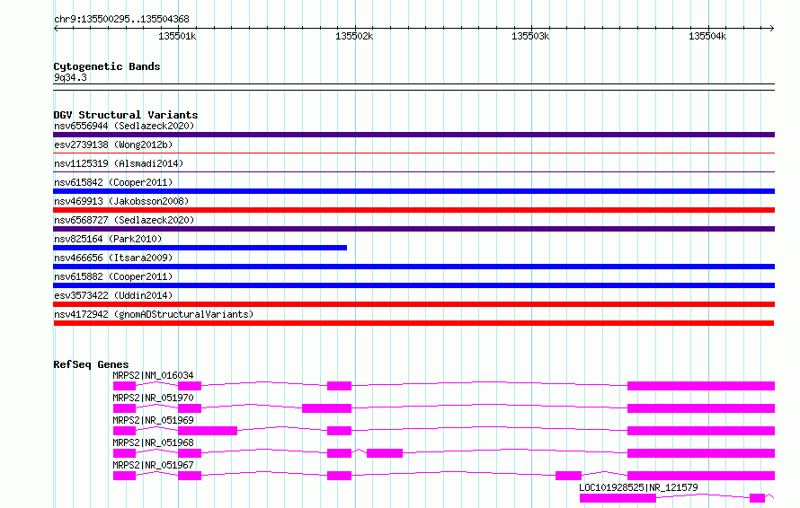This screenshot has width=800, height=508.
Task: Click the nsv6568727 (Sedlazeck2020) label
Action: [x=124, y=220]
